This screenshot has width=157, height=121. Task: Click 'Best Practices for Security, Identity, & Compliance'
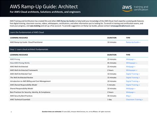pos(30,92)
